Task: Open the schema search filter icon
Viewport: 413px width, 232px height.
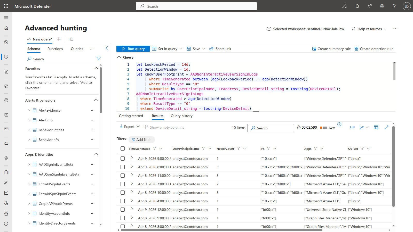Action: click(99, 59)
